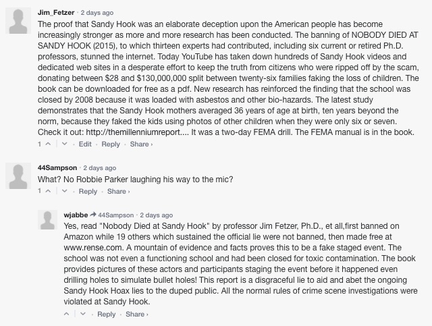Reply to Jim_Fetzer's comment
Image resolution: width=432 pixels, height=326 pixels.
111,144
